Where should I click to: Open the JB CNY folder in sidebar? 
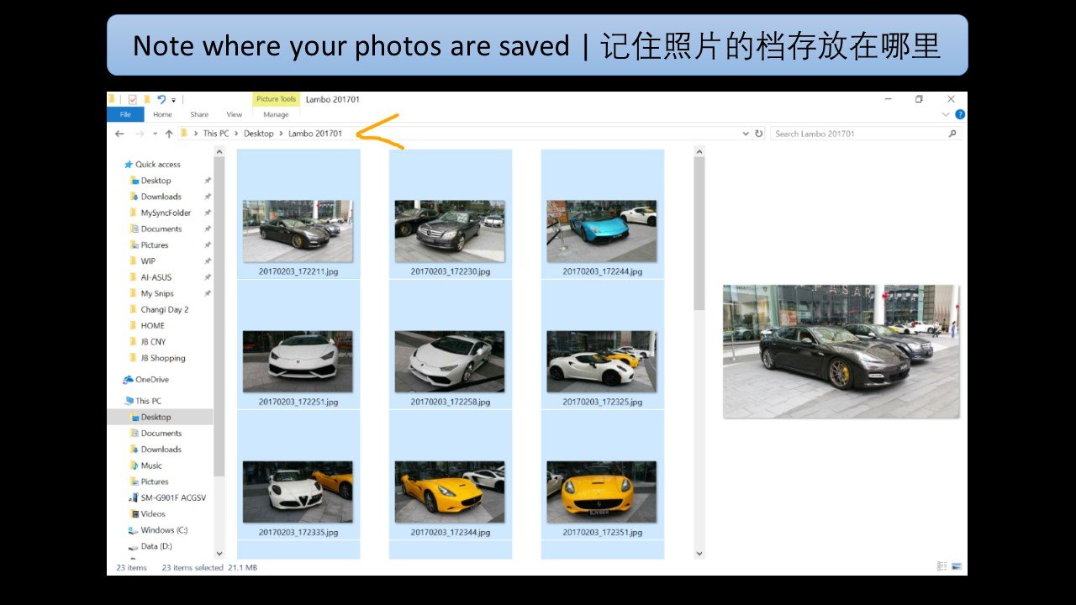153,342
